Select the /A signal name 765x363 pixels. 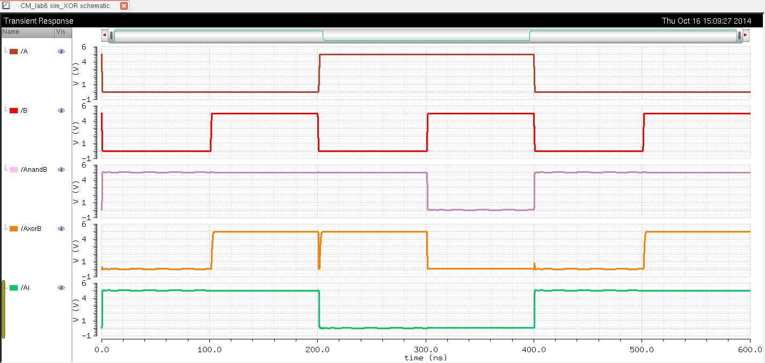point(24,51)
